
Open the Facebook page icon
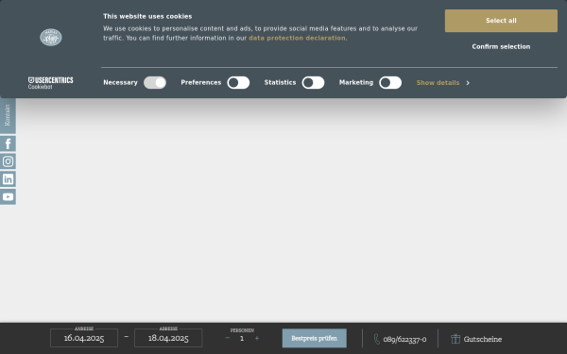[8, 143]
